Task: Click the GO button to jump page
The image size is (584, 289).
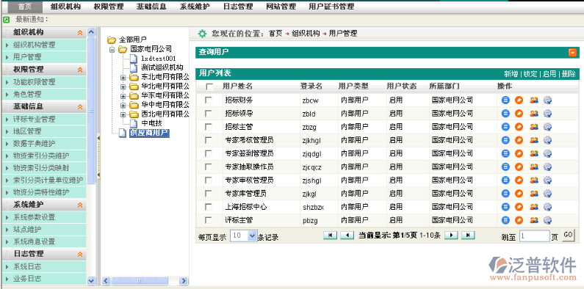Action: [x=568, y=235]
